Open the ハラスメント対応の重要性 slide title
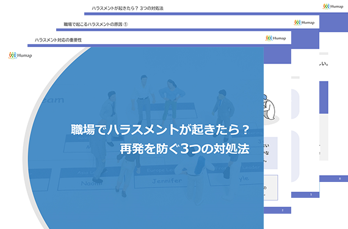The image size is (348, 229). click(58, 40)
